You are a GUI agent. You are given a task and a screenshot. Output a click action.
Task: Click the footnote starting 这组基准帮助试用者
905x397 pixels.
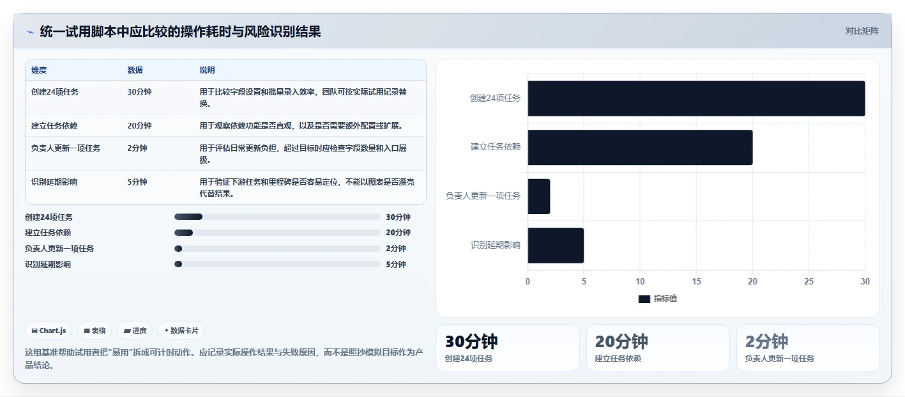click(224, 359)
